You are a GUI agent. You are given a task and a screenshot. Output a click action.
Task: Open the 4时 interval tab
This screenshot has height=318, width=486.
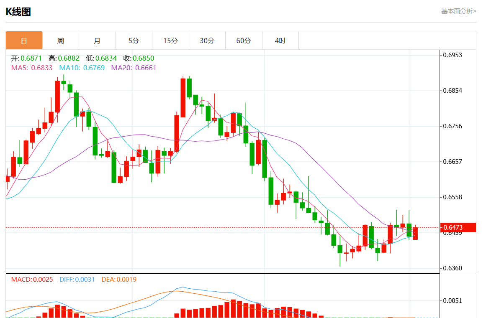(x=280, y=41)
